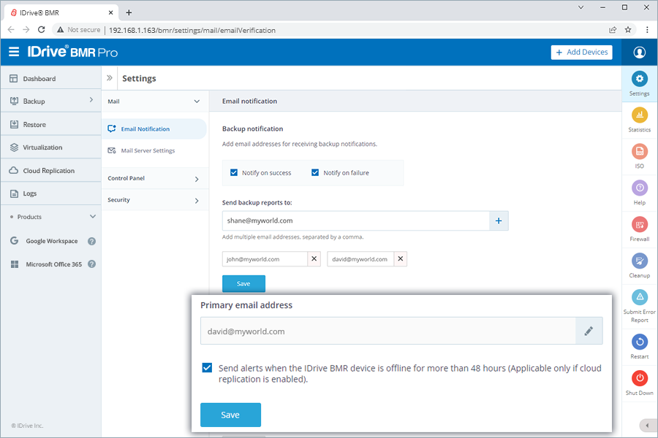Viewport: 658px width, 438px height.
Task: Remove john@myworld.com address
Action: (314, 259)
